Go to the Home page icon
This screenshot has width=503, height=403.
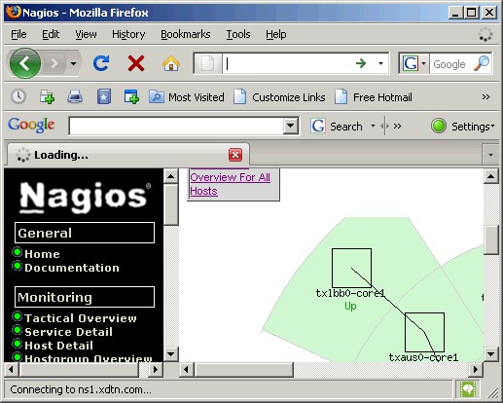pyautogui.click(x=171, y=63)
